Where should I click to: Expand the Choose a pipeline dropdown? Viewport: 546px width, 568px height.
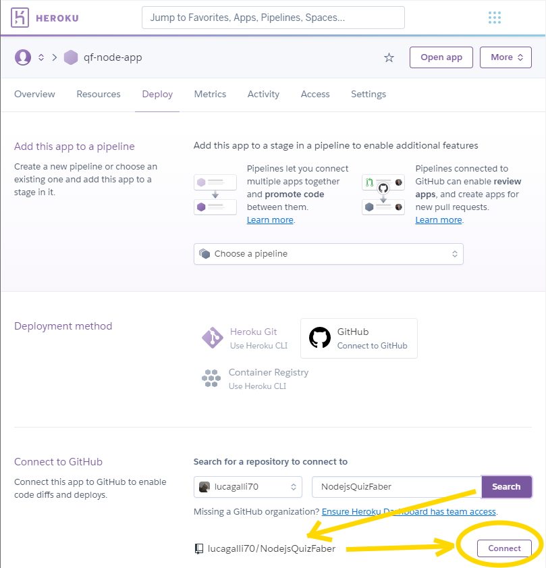click(328, 254)
